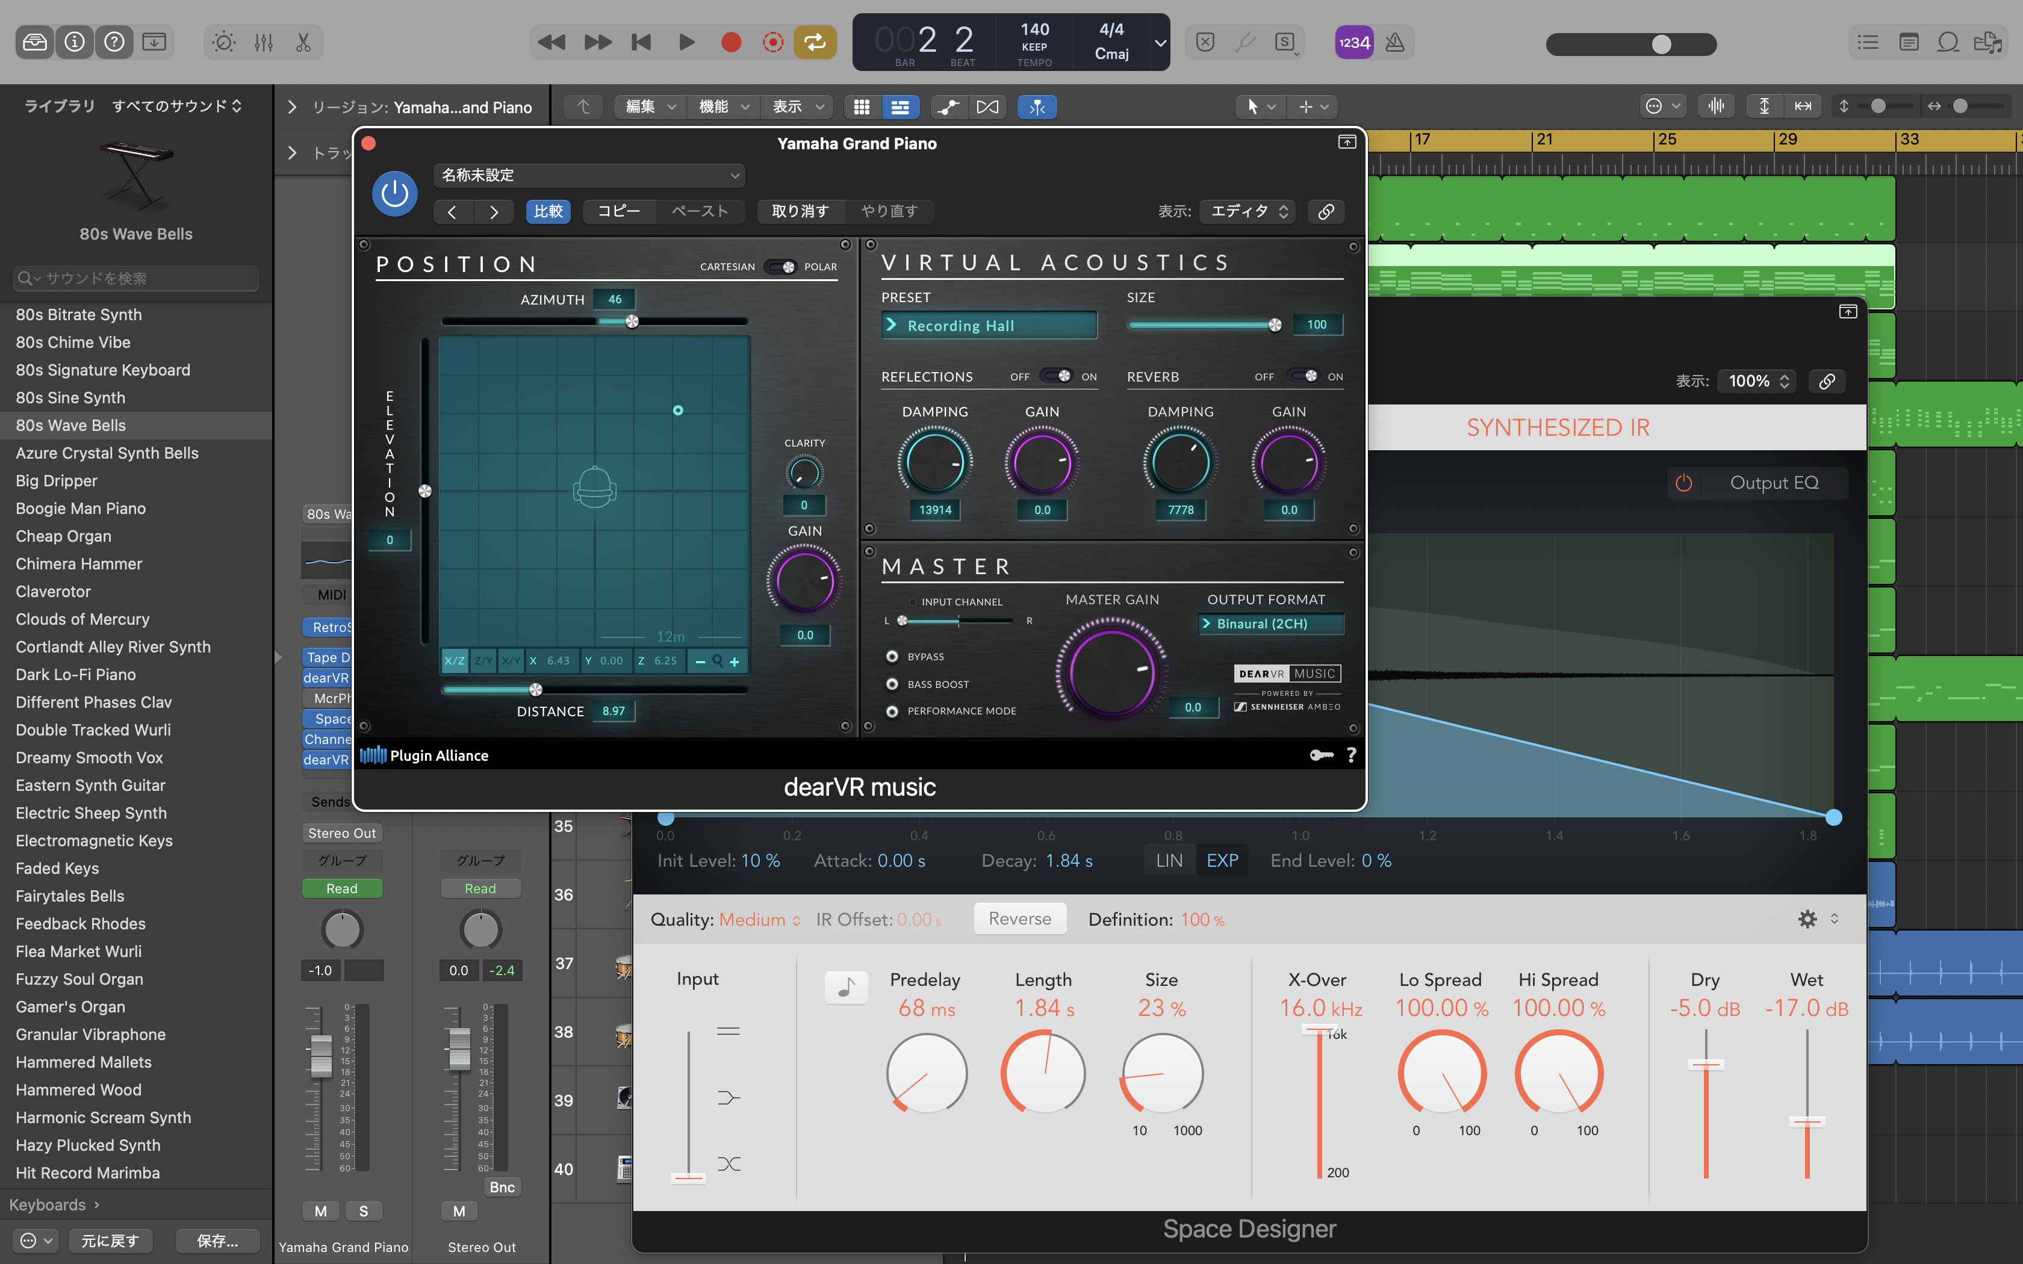Open the Binaural (2CH) output format menu
Viewport: 2023px width, 1264px height.
coord(1270,624)
